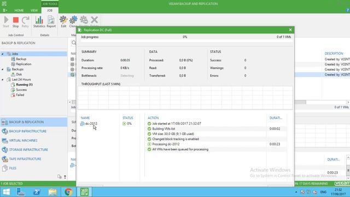This screenshot has height=197, width=350.
Task: Open the help question mark icon
Action: tap(347, 10)
